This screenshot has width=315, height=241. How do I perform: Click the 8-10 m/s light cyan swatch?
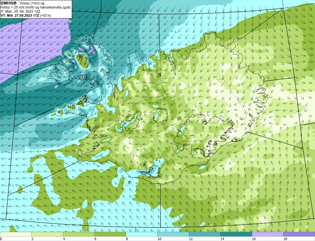tap(142, 234)
